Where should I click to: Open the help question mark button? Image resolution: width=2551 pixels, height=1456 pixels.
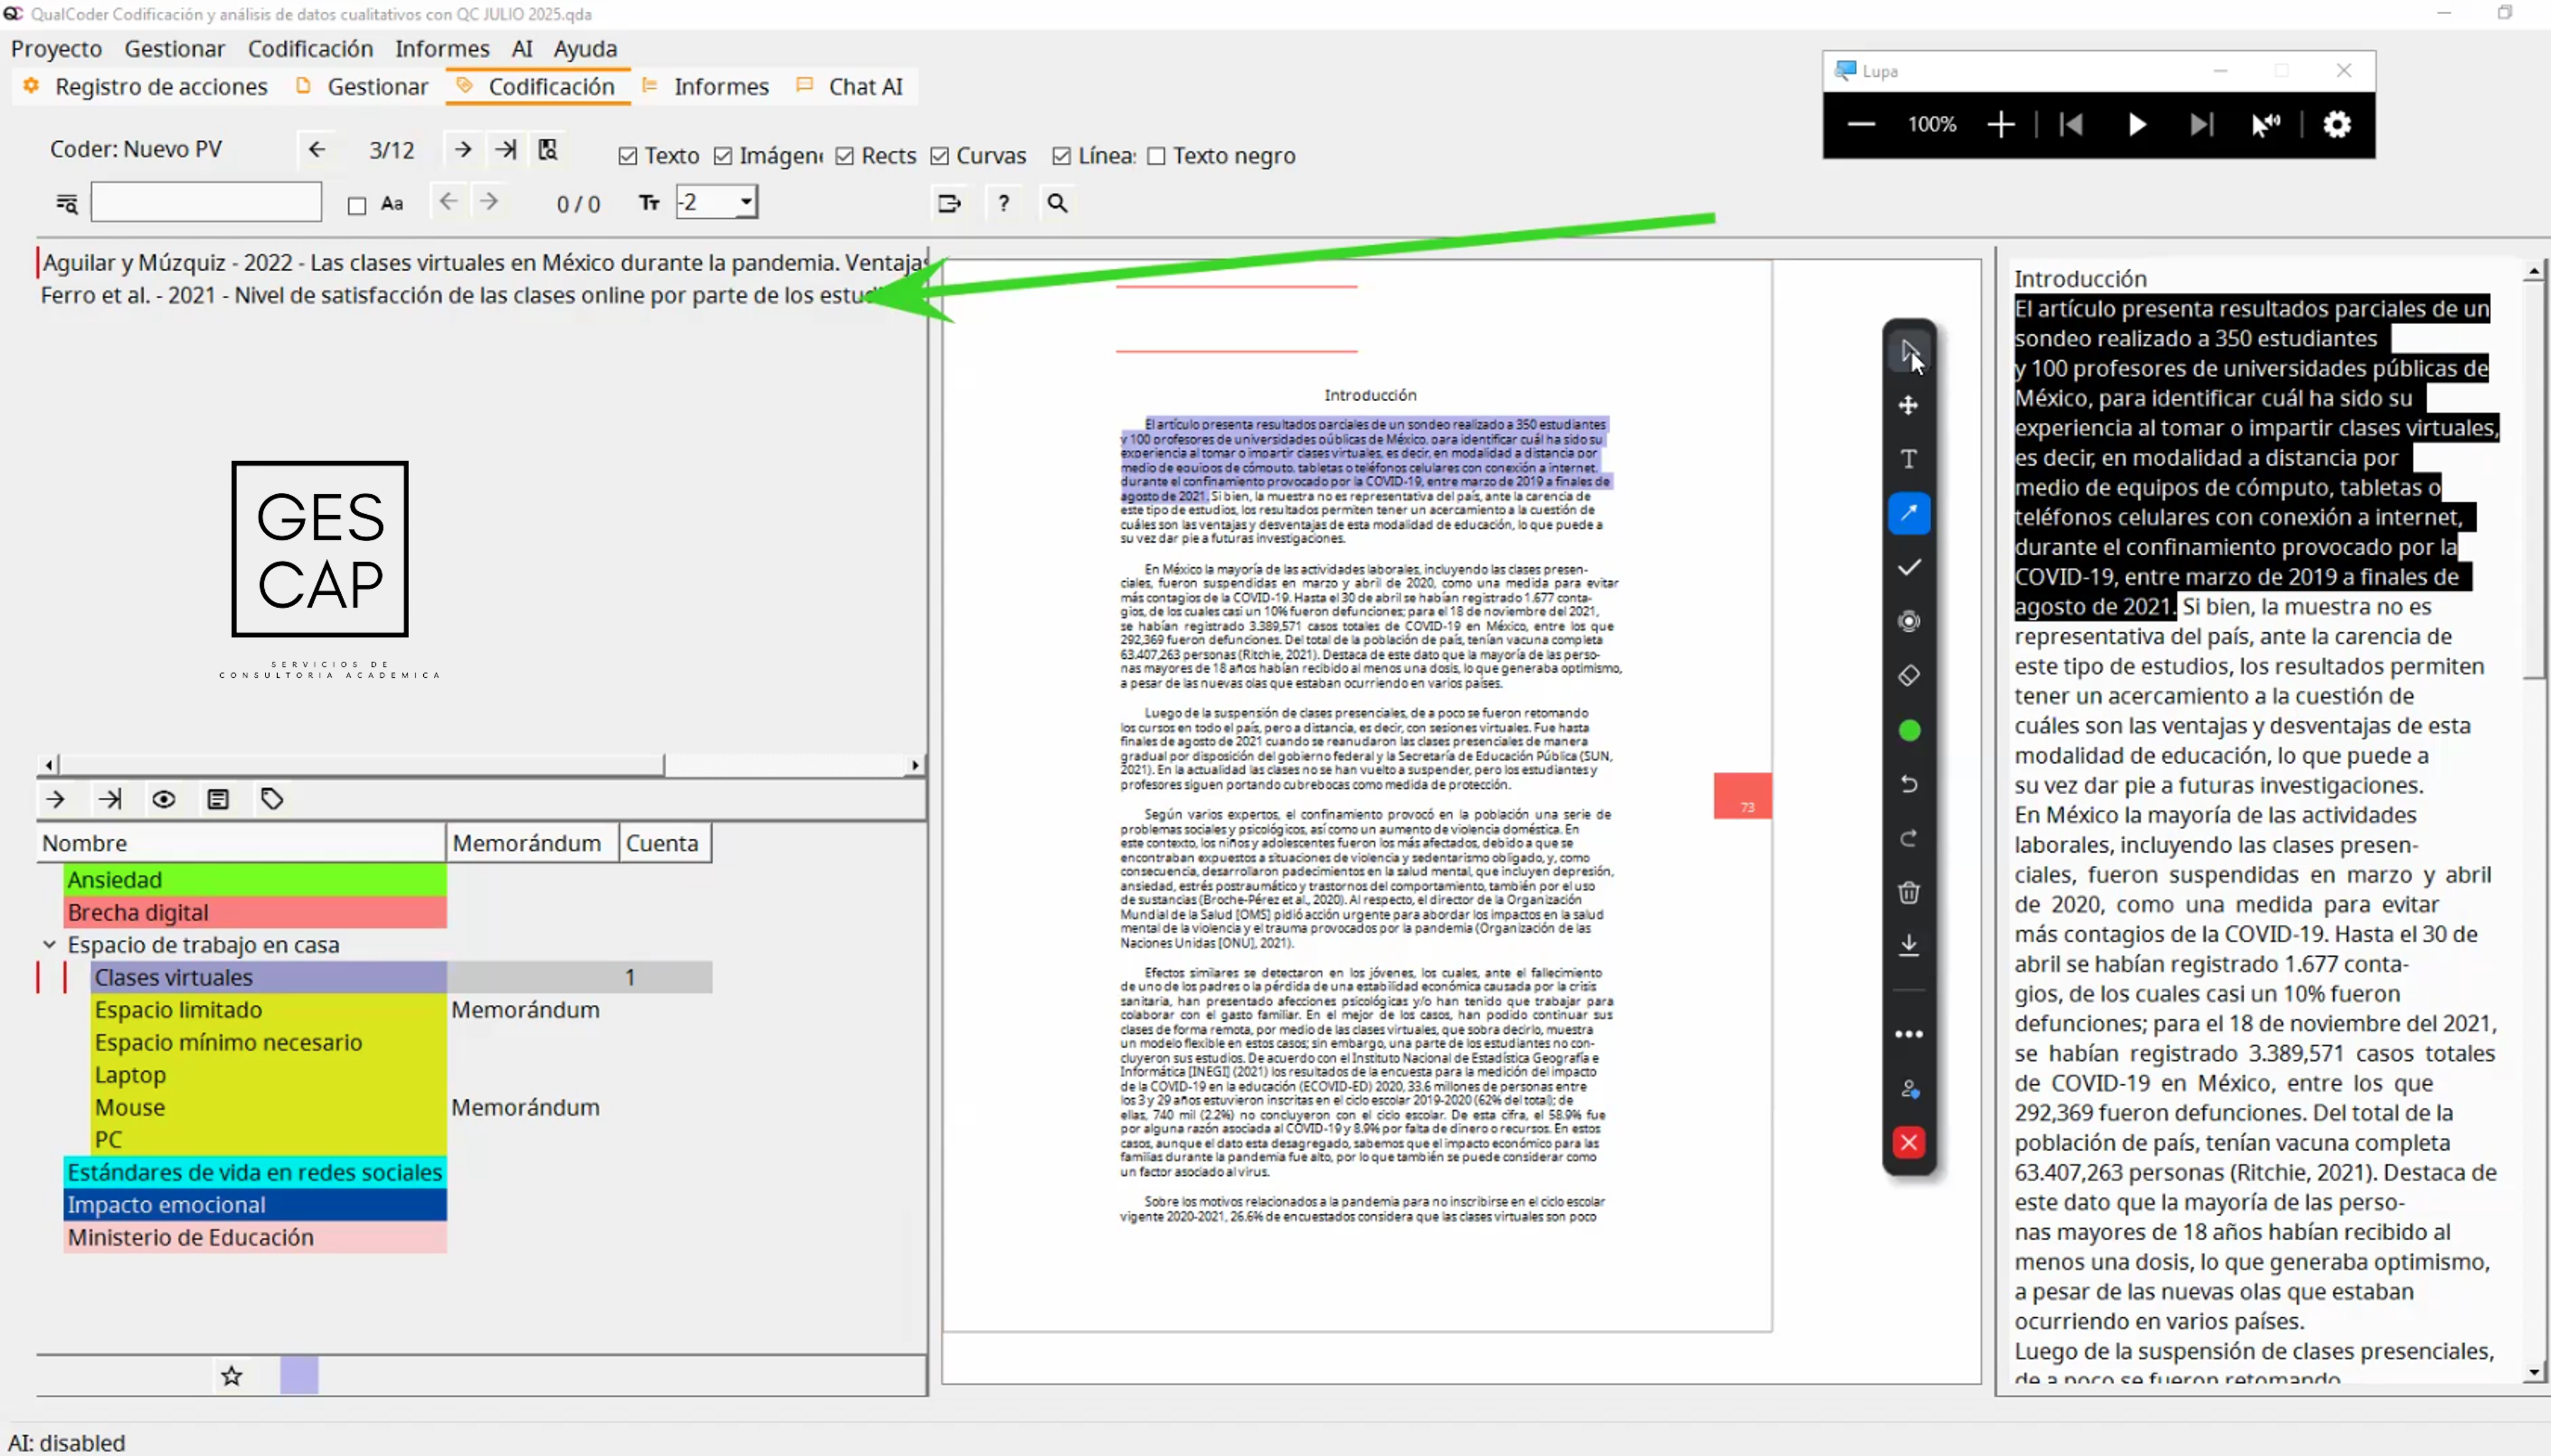click(x=1004, y=204)
